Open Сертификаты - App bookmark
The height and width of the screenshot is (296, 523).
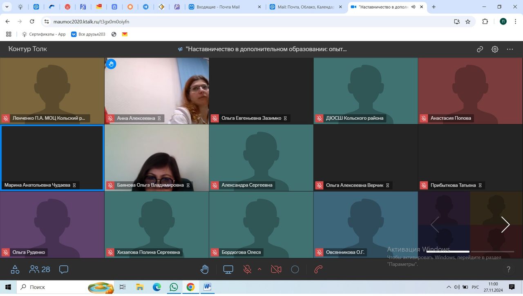[x=43, y=34]
